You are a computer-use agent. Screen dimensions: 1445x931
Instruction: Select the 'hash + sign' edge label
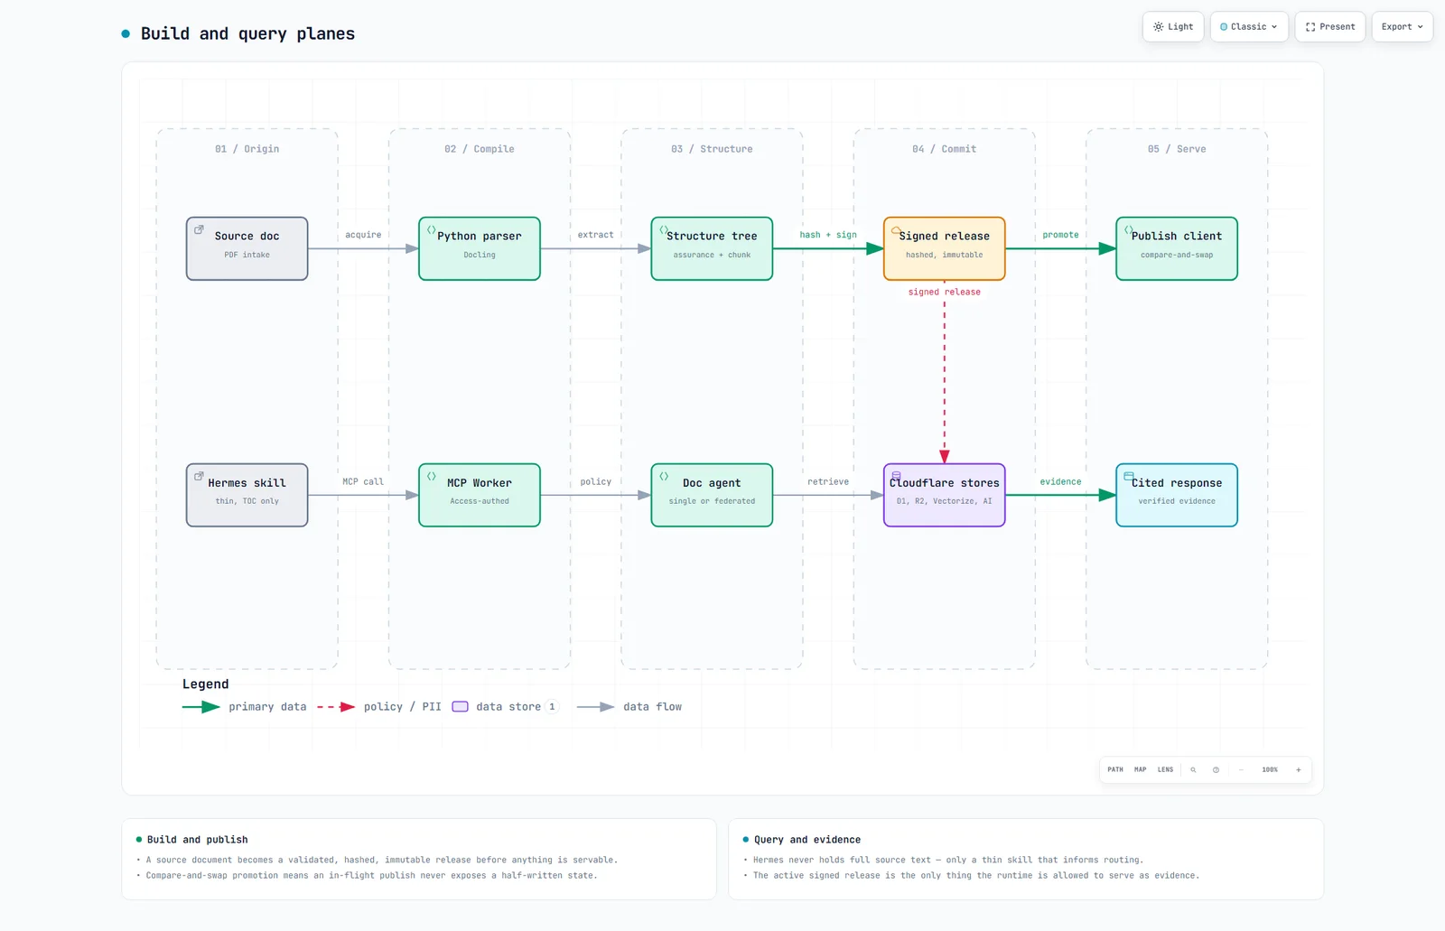point(828,235)
